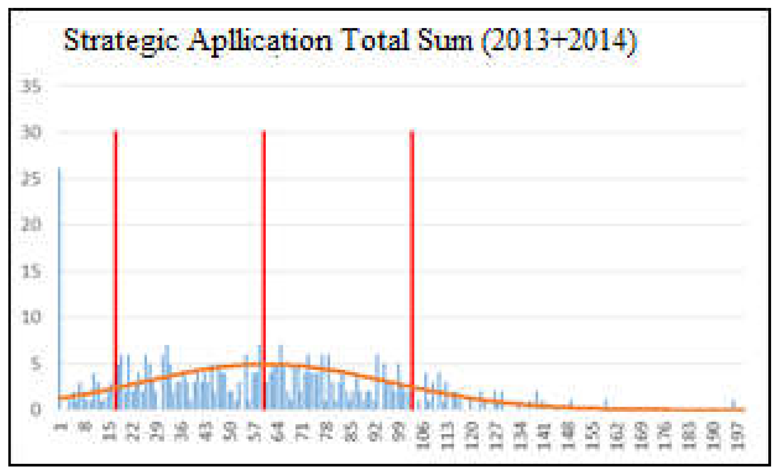Click the rightmost red vertical line
The width and height of the screenshot is (779, 476).
pos(412,257)
